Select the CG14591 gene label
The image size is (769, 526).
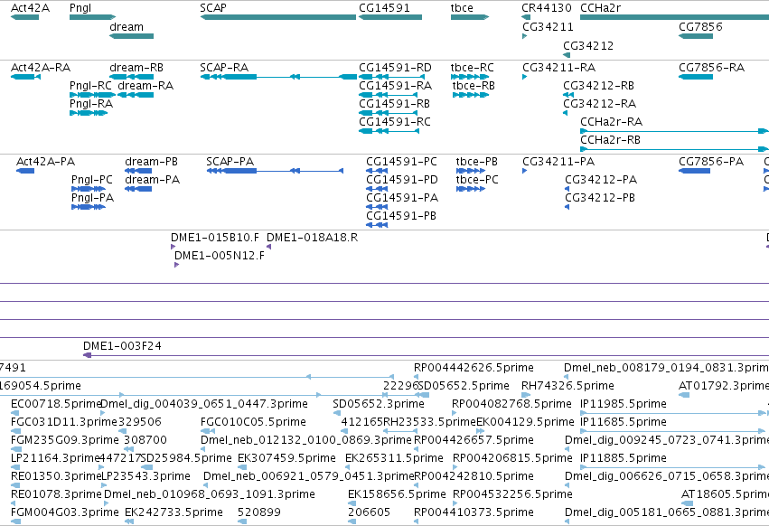(384, 8)
